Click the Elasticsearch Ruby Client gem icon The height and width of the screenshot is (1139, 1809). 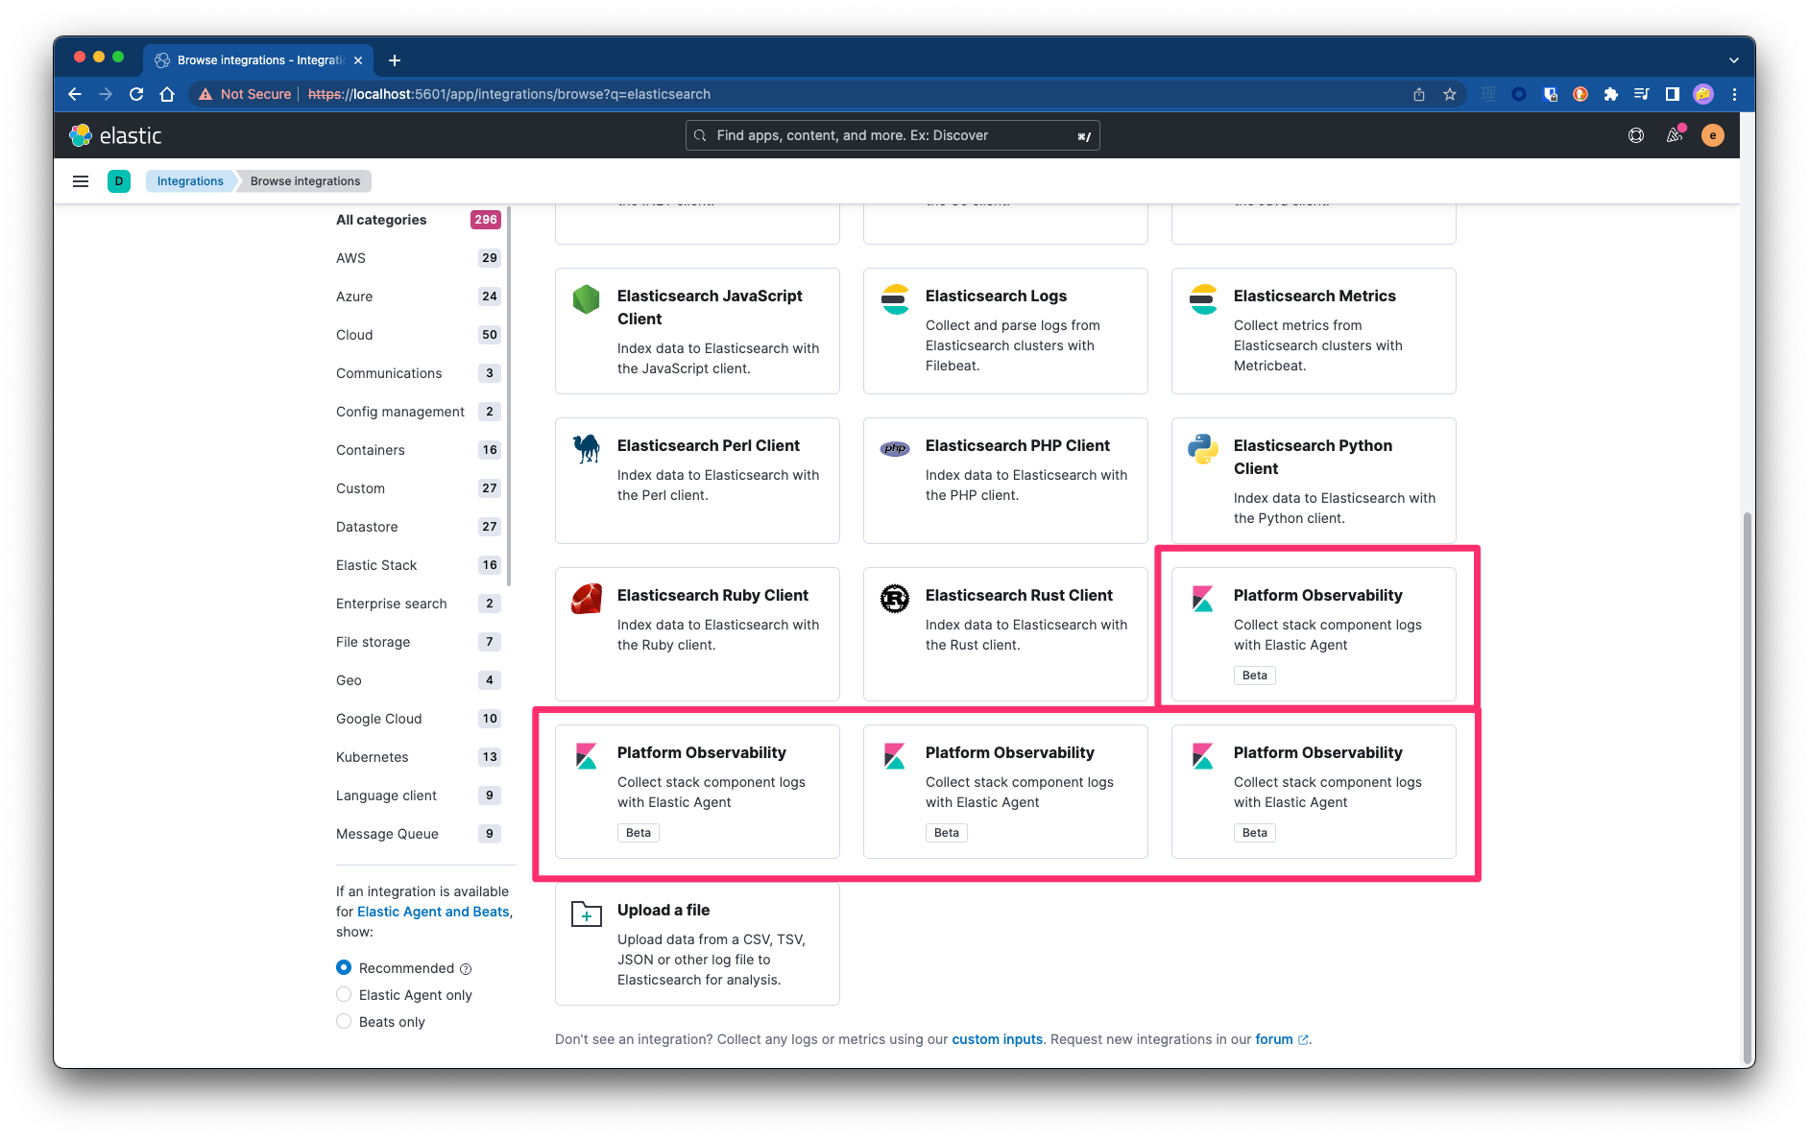pos(586,597)
